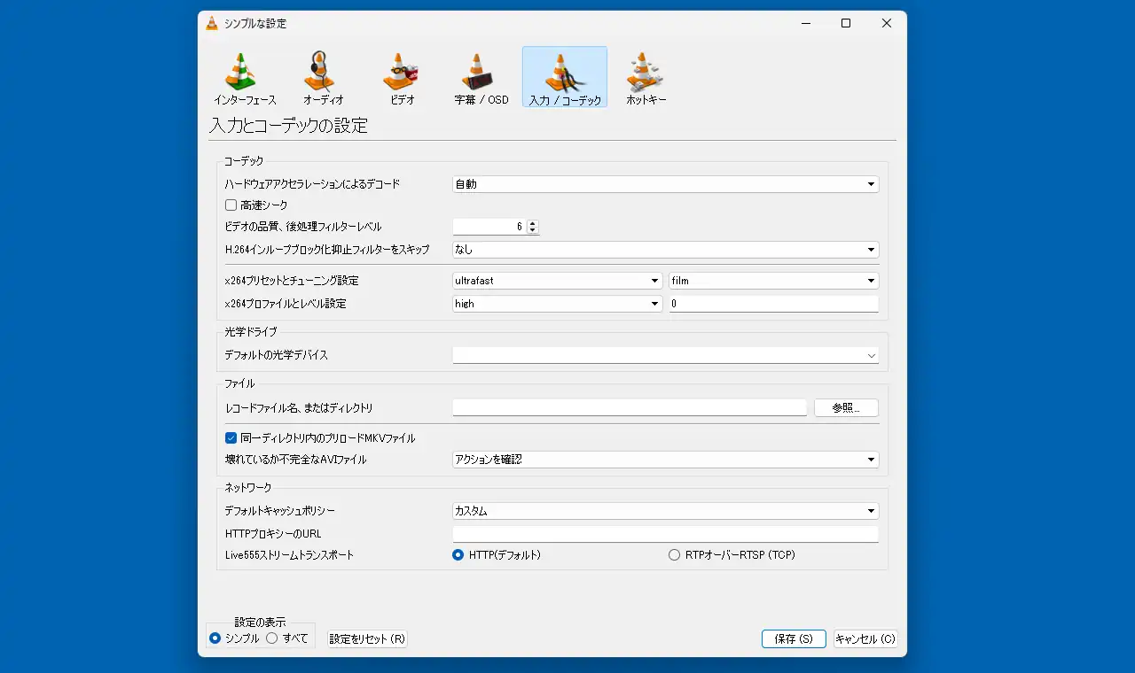This screenshot has width=1135, height=673.
Task: Open x264 profile dropdown high
Action: tap(557, 304)
